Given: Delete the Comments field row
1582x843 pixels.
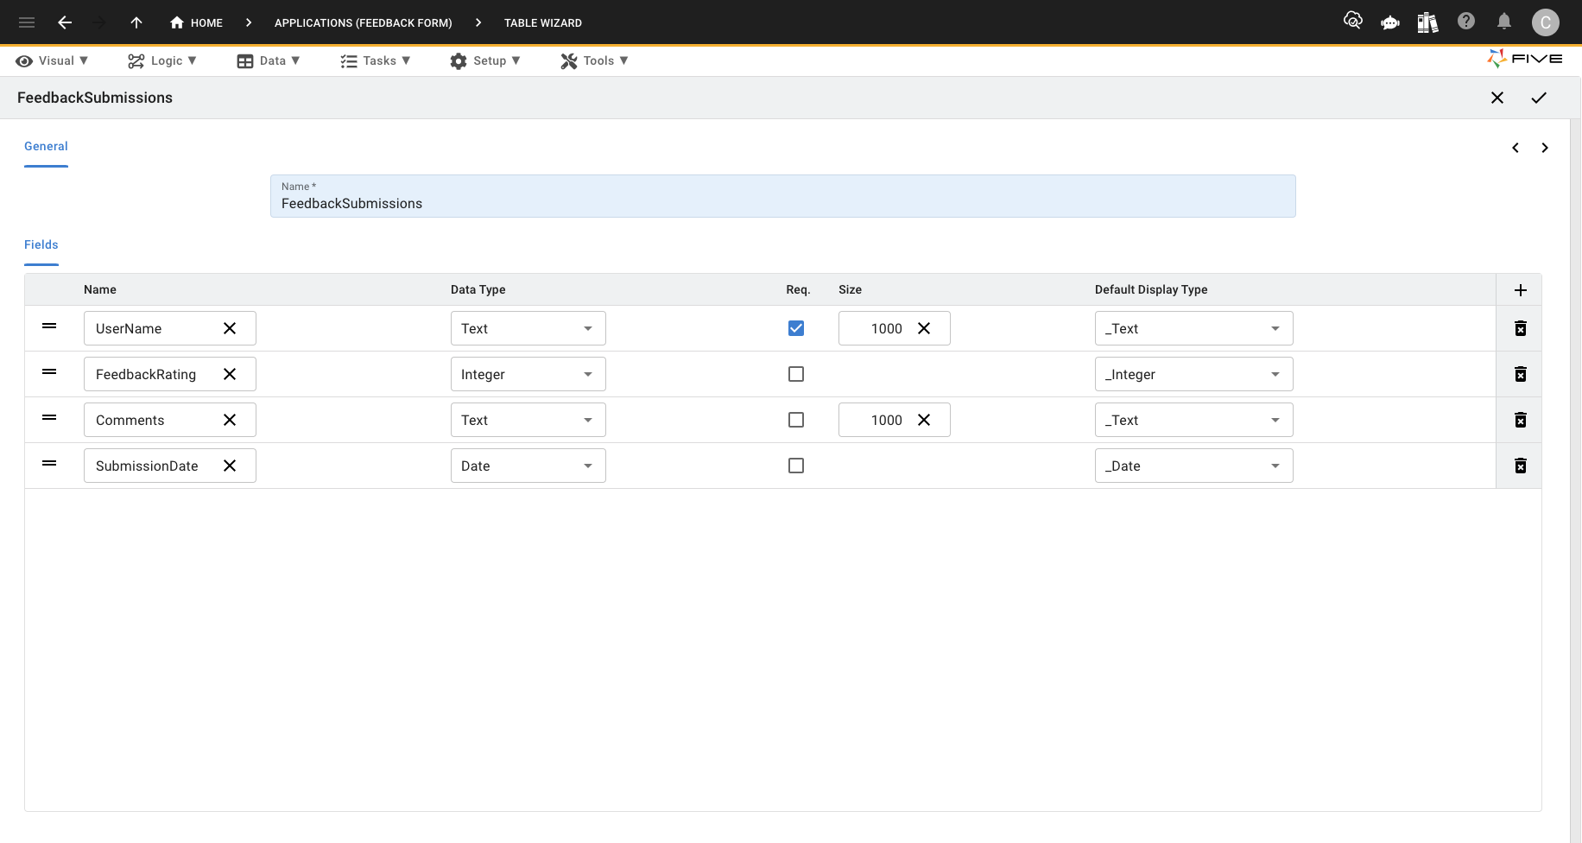Looking at the screenshot, I should (x=1521, y=420).
